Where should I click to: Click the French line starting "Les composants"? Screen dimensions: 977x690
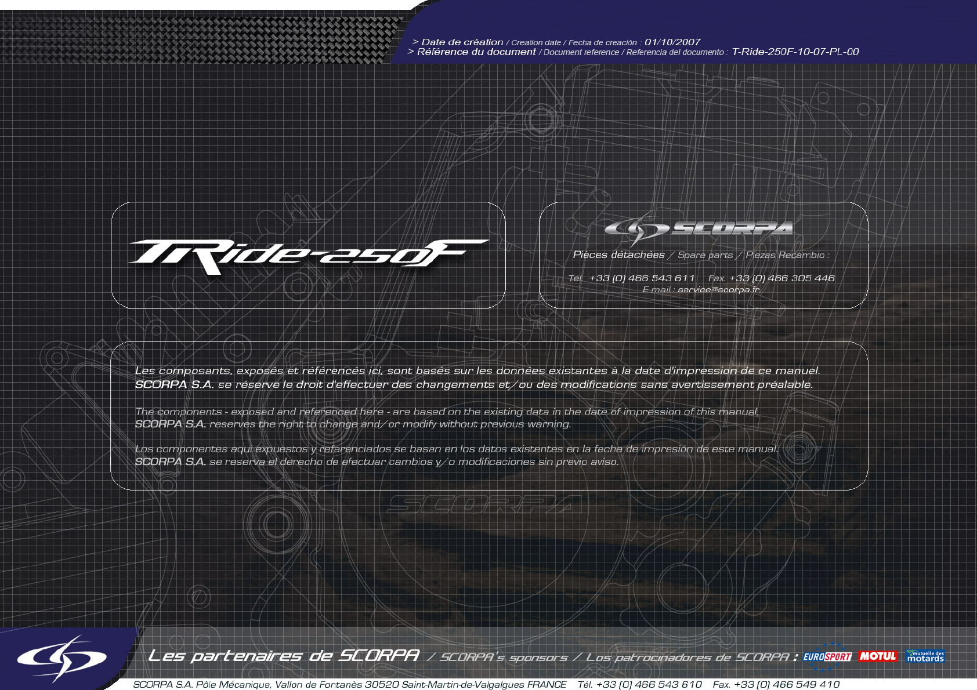coord(477,371)
